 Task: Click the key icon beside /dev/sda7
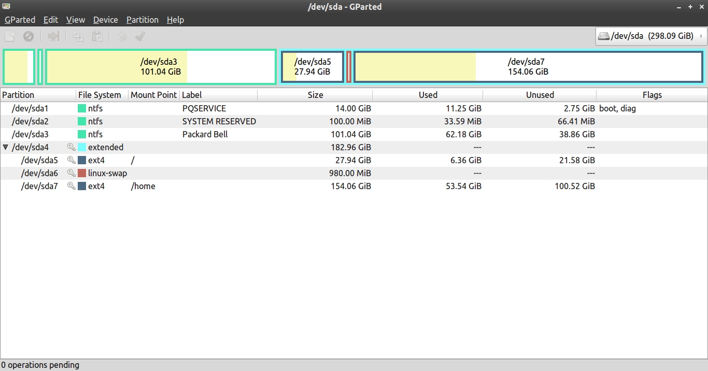[x=72, y=186]
